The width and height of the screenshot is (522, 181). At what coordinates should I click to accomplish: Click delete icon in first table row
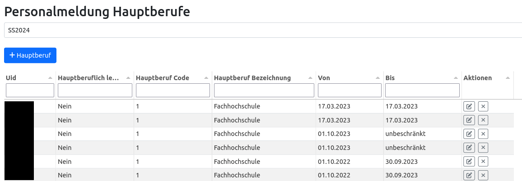click(483, 107)
